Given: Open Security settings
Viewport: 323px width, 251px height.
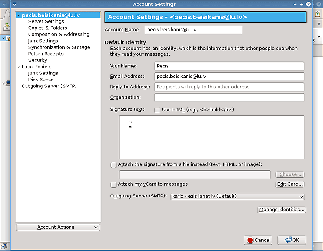Looking at the screenshot, I should (38, 60).
